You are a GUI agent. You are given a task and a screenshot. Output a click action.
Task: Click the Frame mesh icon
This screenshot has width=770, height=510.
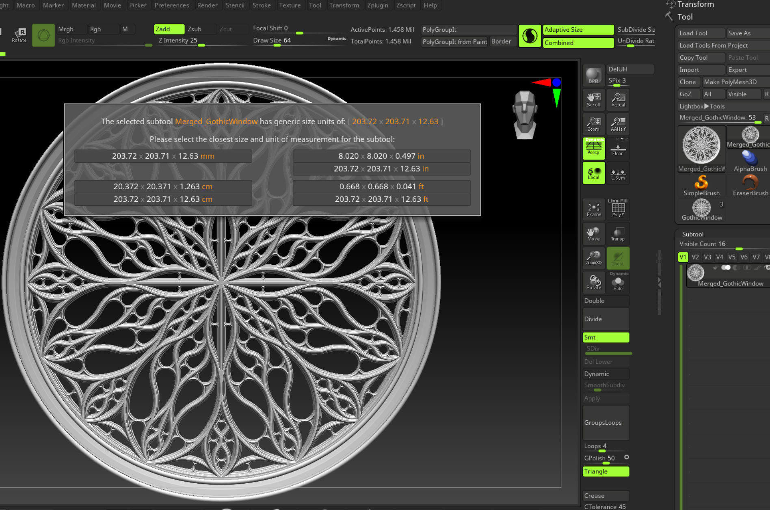pos(593,209)
